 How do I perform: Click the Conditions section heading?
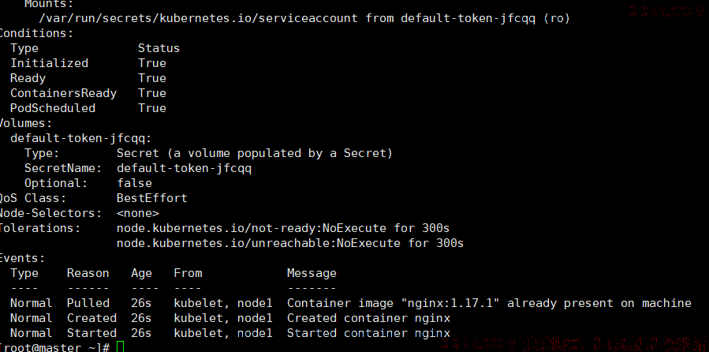pos(35,33)
